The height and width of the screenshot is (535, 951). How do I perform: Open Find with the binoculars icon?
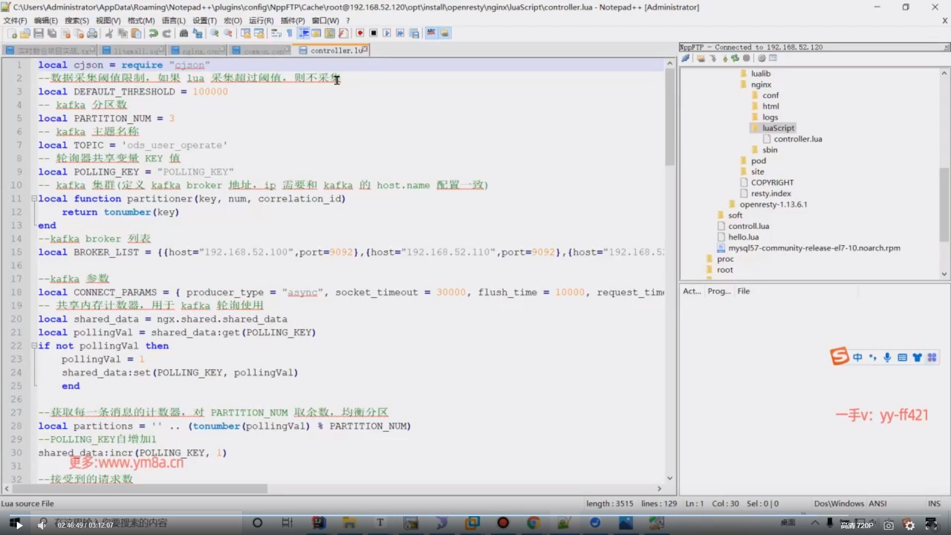[184, 33]
